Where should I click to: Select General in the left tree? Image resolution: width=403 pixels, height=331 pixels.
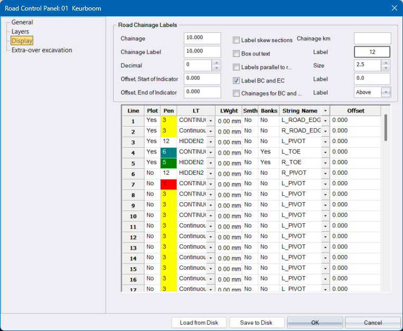(x=22, y=22)
